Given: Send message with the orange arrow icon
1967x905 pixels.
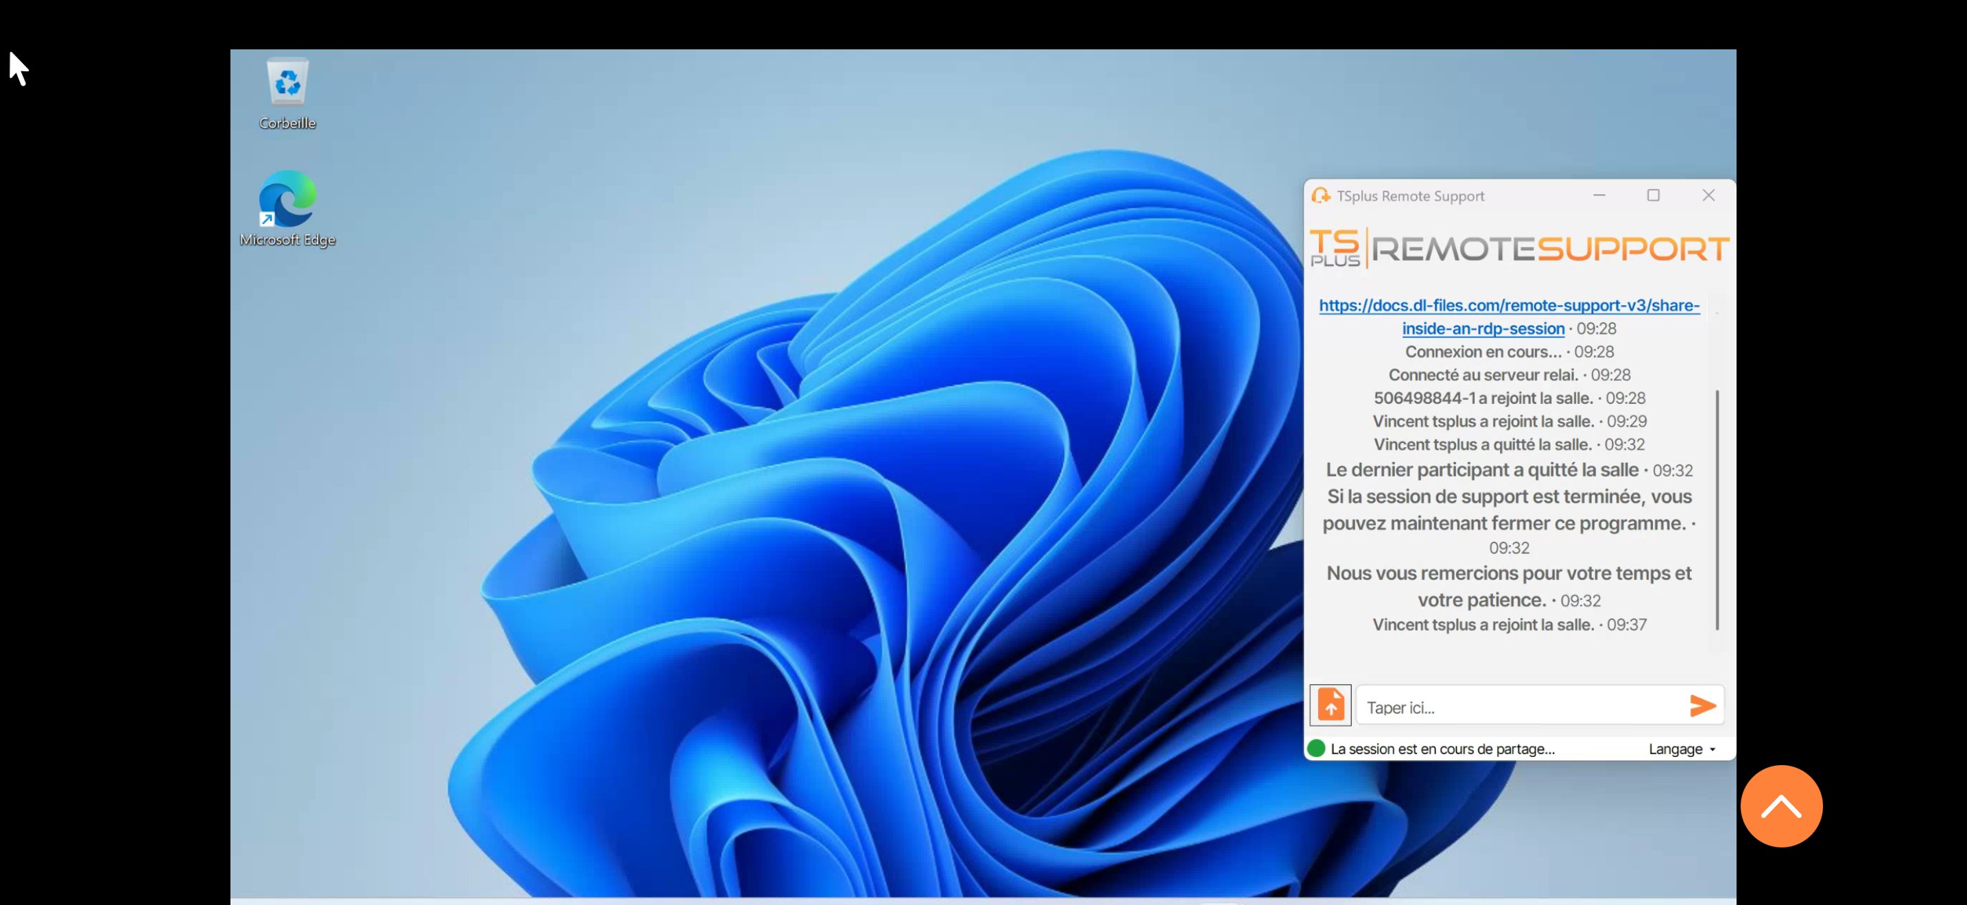Looking at the screenshot, I should point(1702,706).
